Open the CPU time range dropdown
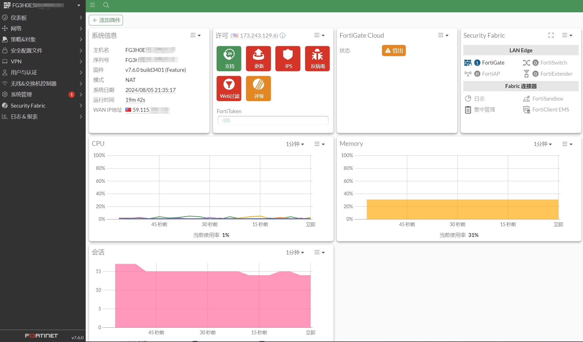This screenshot has height=342, width=583. (295, 144)
